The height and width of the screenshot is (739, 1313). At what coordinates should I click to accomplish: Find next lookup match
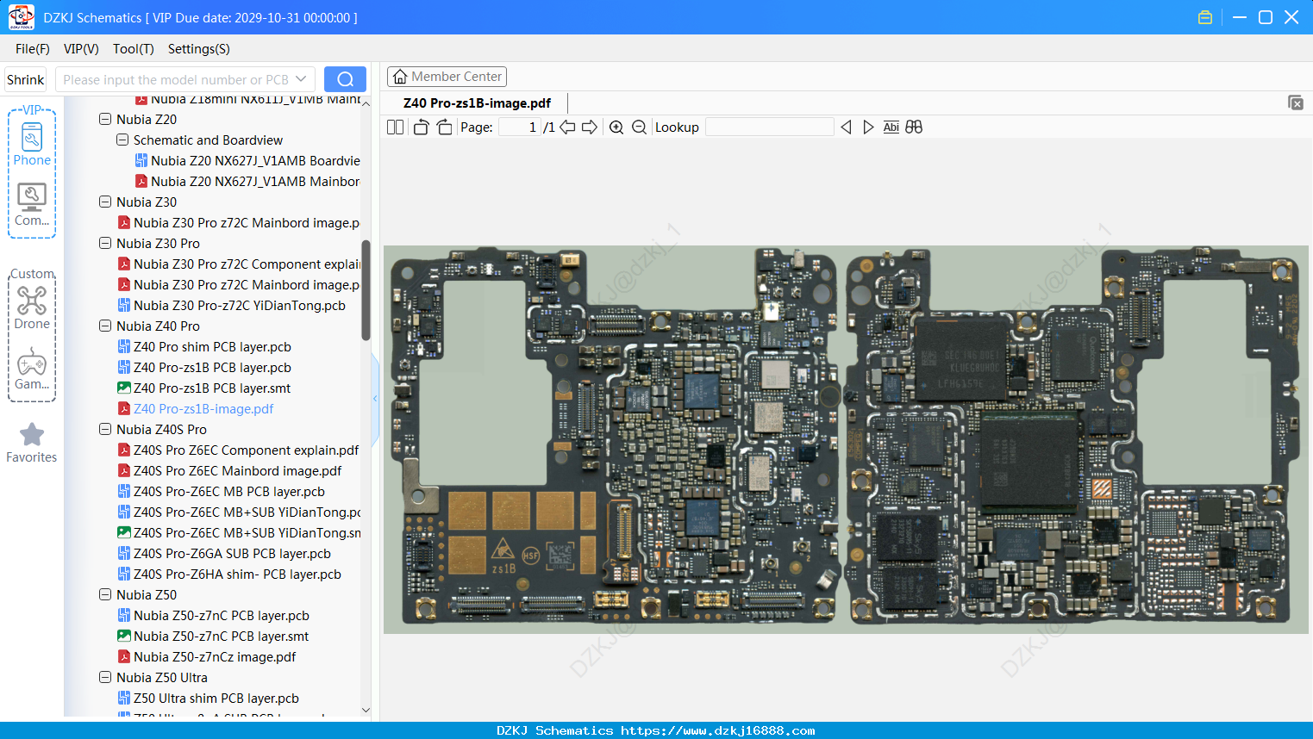868,127
